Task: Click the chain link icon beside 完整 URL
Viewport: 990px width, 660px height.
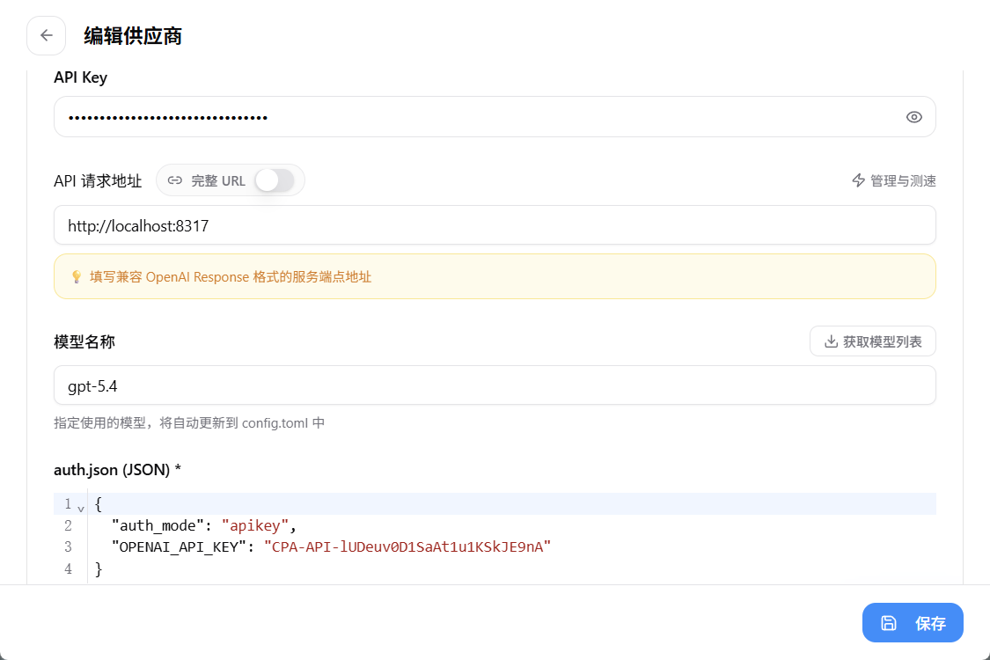Action: (175, 180)
